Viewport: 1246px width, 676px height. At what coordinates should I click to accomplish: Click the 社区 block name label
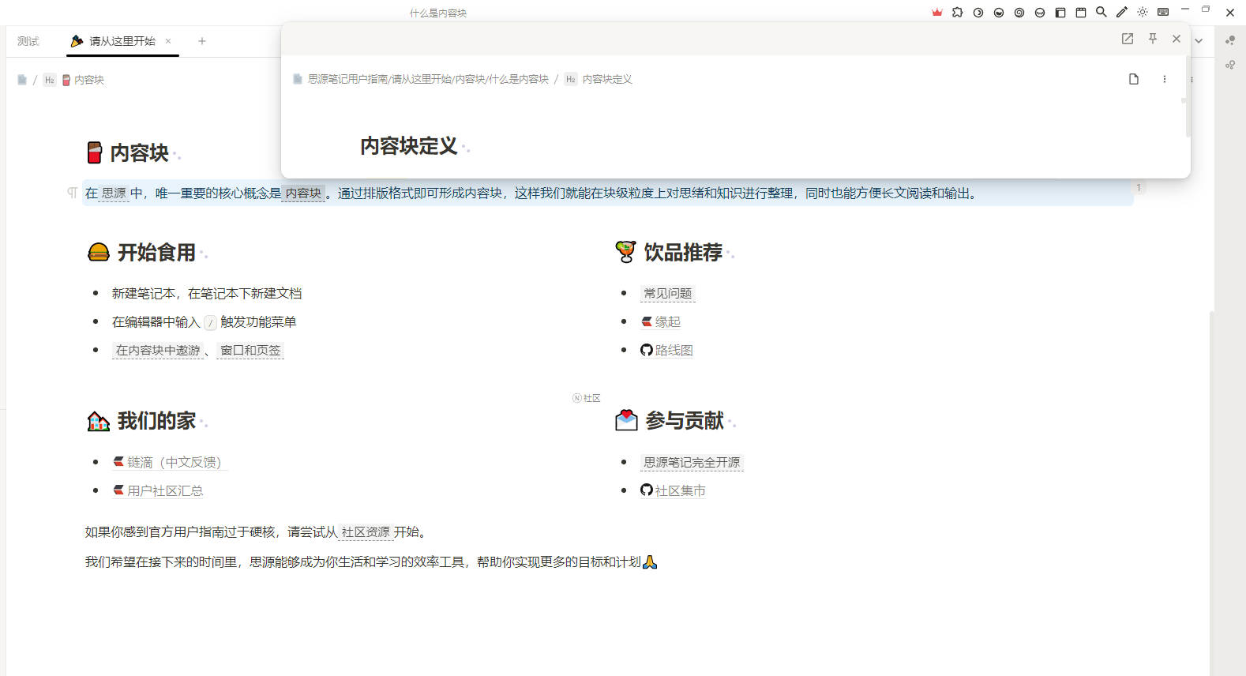pos(587,398)
